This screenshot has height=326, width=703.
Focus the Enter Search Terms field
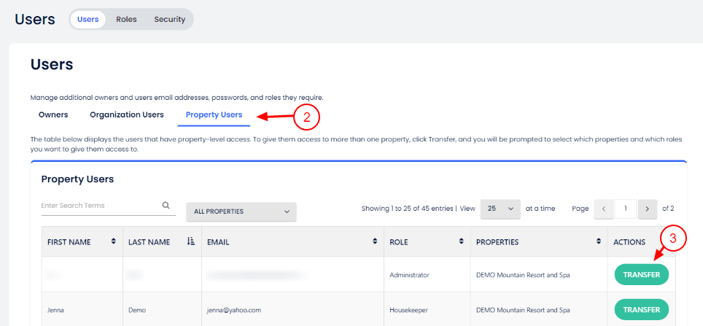[99, 206]
